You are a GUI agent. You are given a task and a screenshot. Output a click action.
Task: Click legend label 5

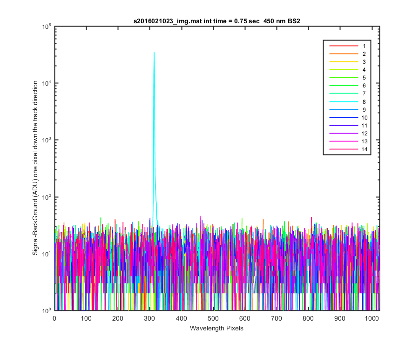tap(364, 78)
